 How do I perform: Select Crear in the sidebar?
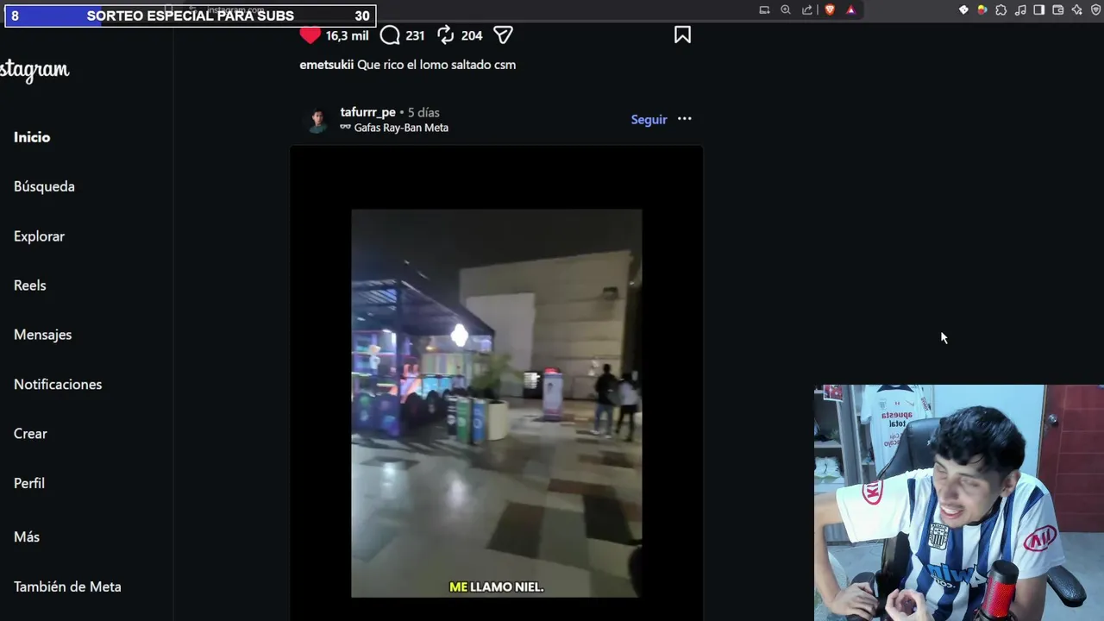pos(30,434)
